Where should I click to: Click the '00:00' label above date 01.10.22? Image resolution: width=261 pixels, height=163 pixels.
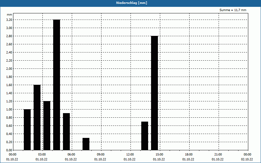(x=13, y=155)
